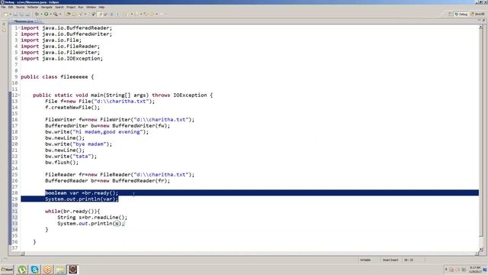Click the Smart Insert status field
The image size is (488, 275).
tap(390, 260)
